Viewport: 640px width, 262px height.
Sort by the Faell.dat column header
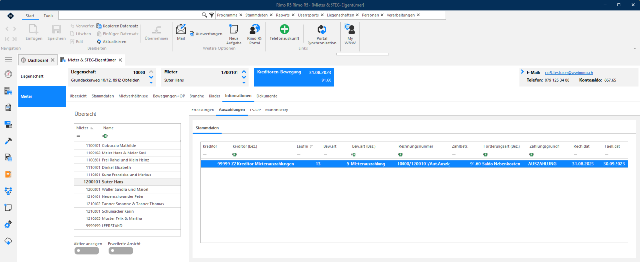612,146
